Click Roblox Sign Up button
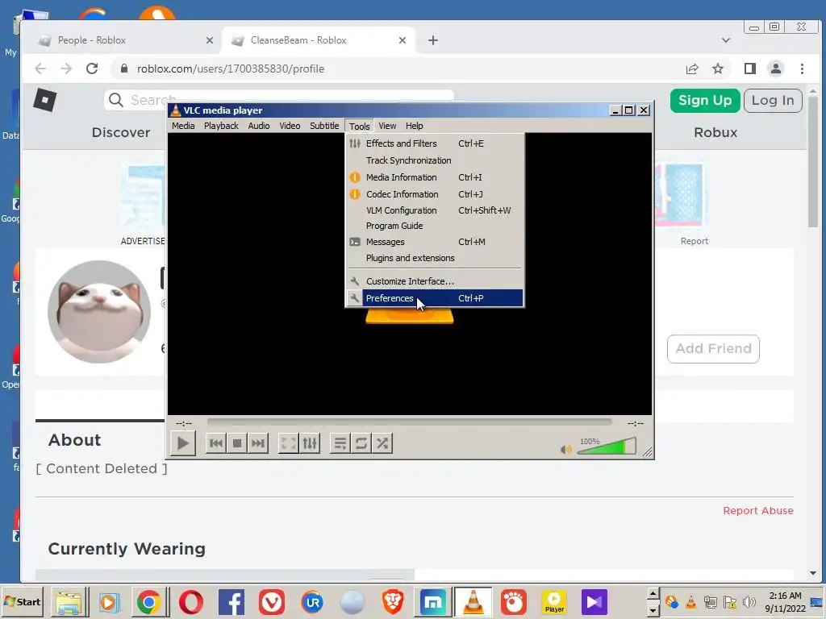826x619 pixels. 705,101
